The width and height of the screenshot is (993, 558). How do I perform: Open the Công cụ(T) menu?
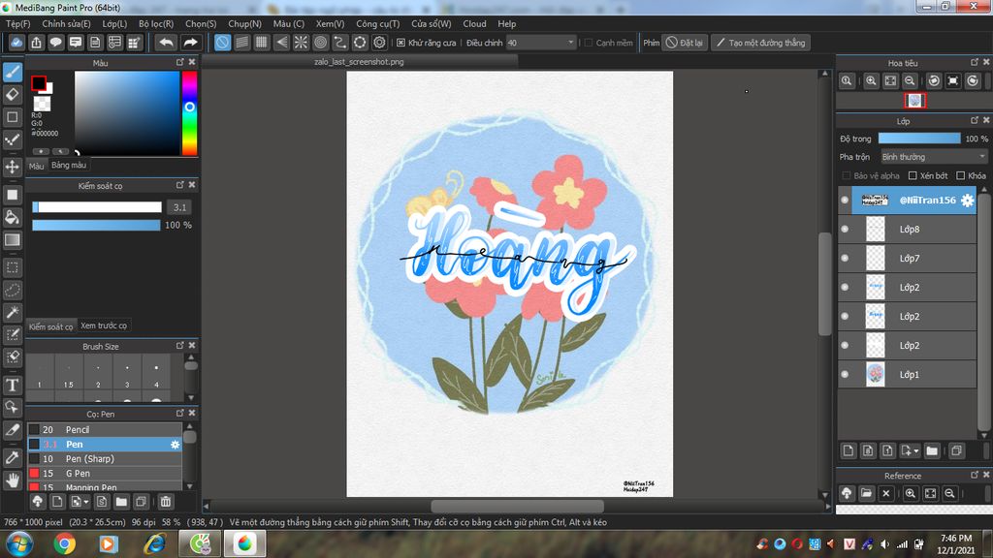click(x=377, y=23)
